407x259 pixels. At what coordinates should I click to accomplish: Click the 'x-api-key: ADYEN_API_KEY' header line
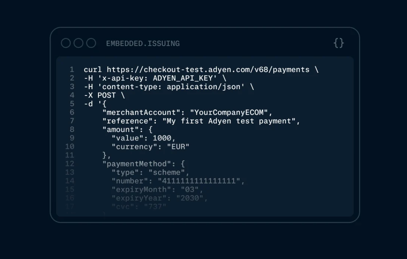pyautogui.click(x=155, y=78)
